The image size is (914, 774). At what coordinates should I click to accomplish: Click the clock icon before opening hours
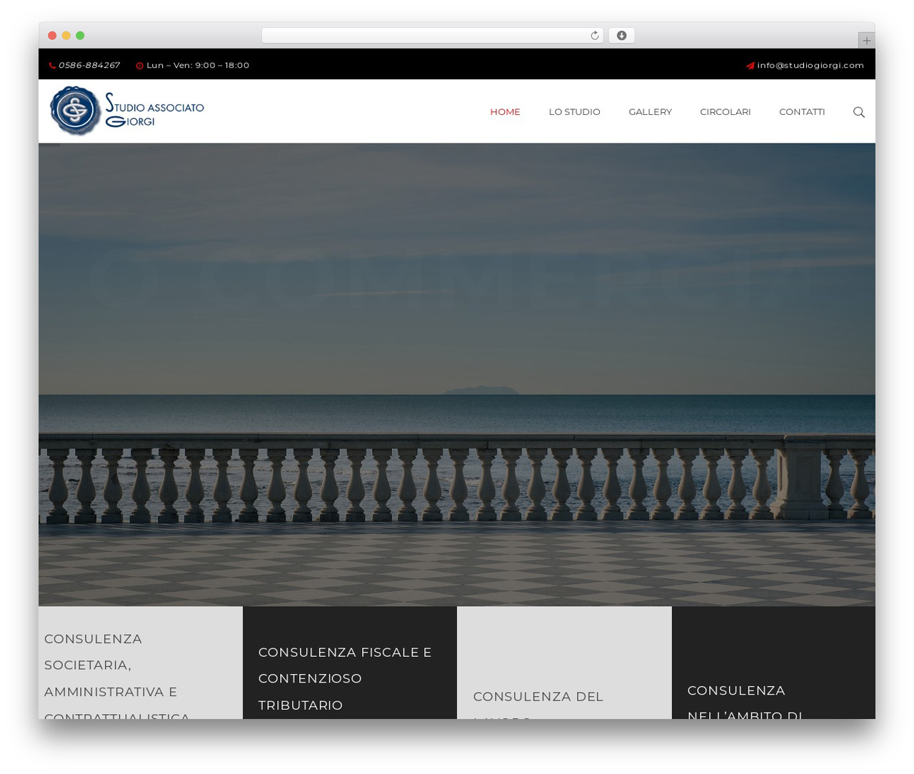[140, 66]
